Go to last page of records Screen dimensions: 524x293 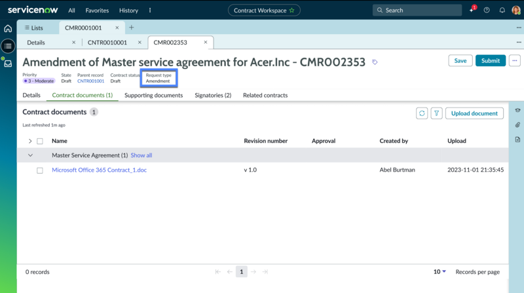(x=265, y=271)
